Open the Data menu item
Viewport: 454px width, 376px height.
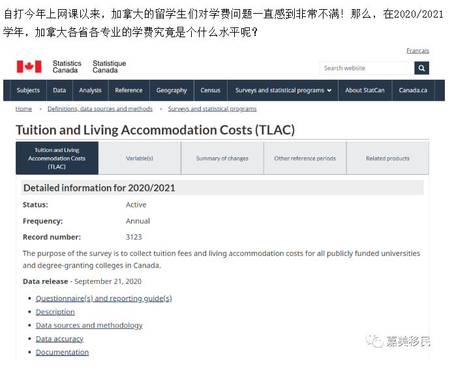[59, 91]
